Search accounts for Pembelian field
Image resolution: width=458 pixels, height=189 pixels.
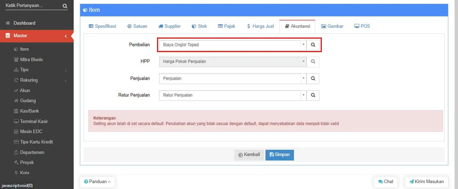pos(313,45)
